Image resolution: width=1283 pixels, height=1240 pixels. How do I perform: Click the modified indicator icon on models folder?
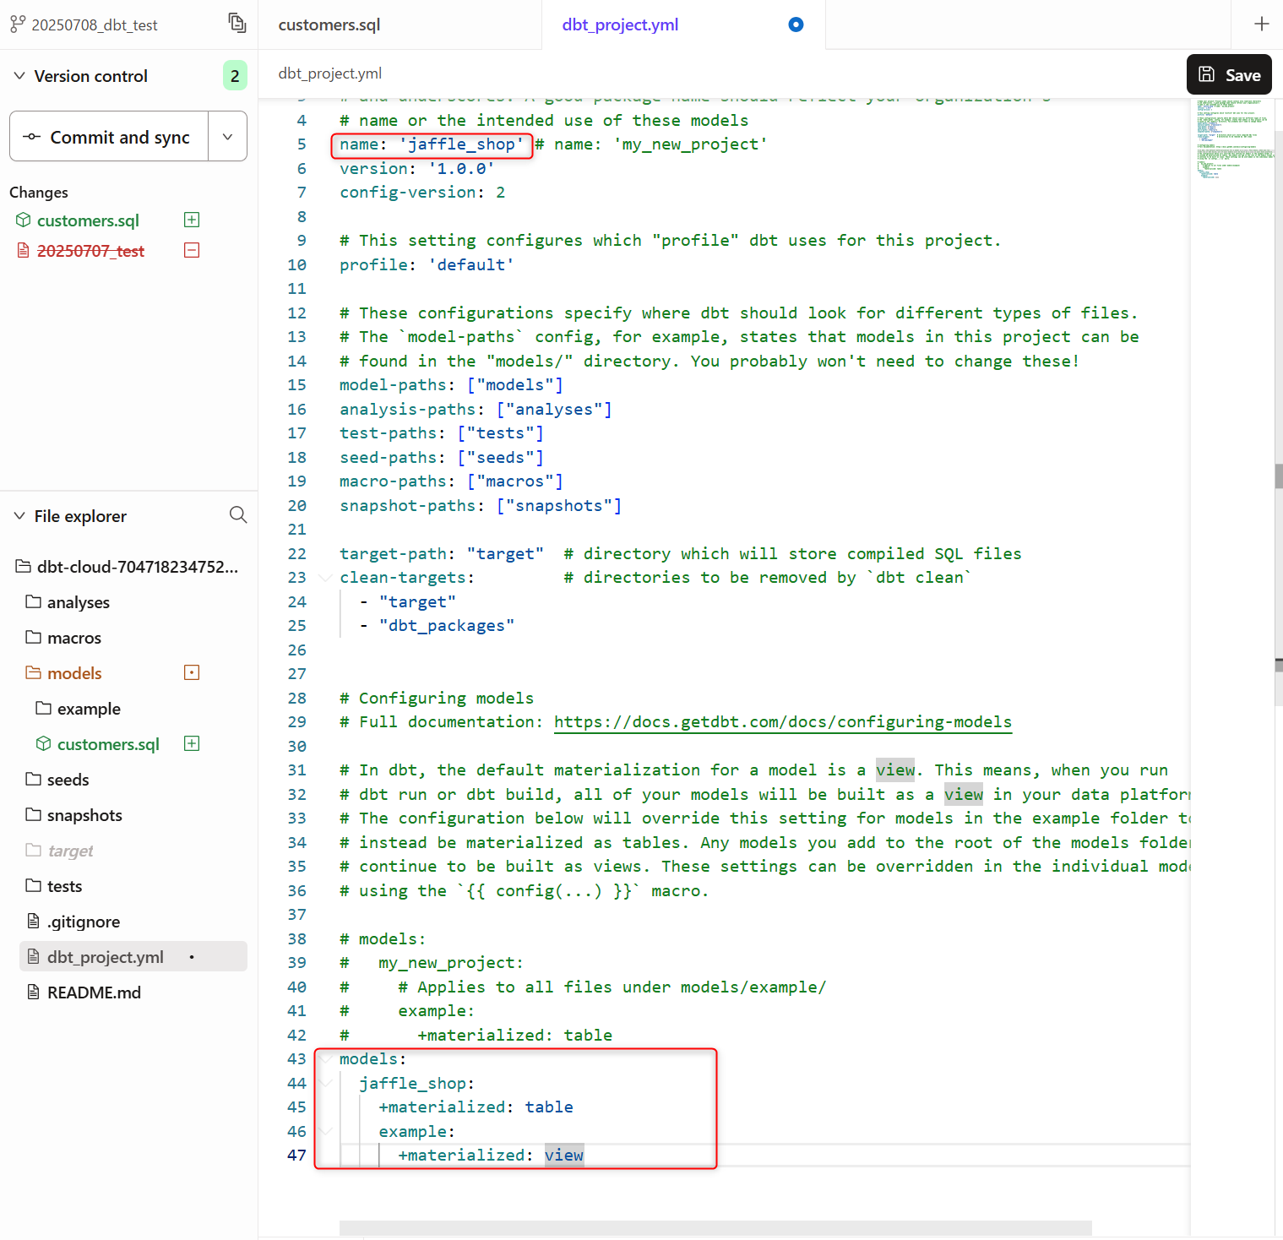tap(192, 672)
